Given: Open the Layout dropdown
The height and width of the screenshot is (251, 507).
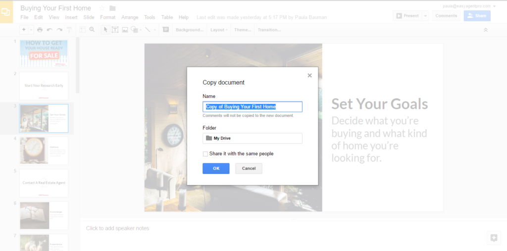Looking at the screenshot, I should pyautogui.click(x=219, y=30).
